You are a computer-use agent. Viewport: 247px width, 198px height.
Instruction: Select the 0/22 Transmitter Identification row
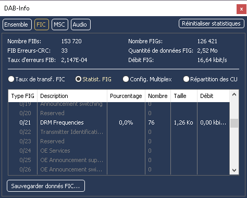pos(119,132)
